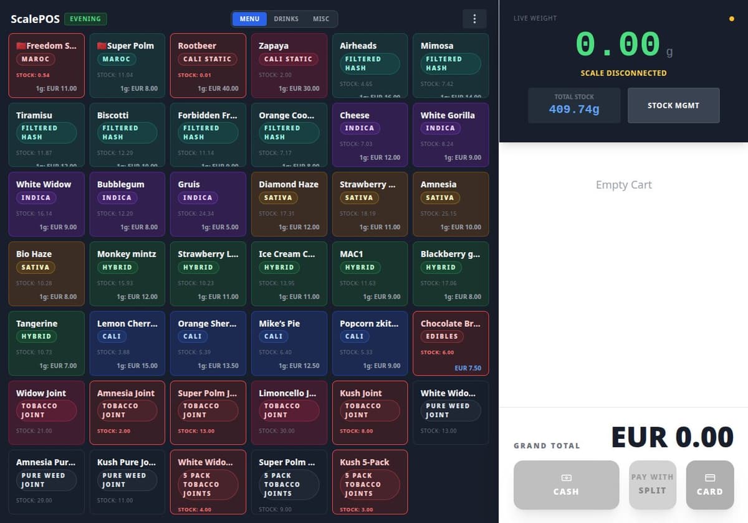The image size is (748, 523).
Task: Select the flagged Freedom S... Maroc product
Action: click(47, 65)
